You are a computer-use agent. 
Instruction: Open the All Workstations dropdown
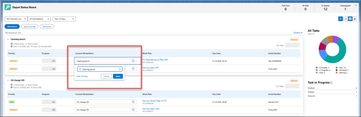click(x=39, y=19)
